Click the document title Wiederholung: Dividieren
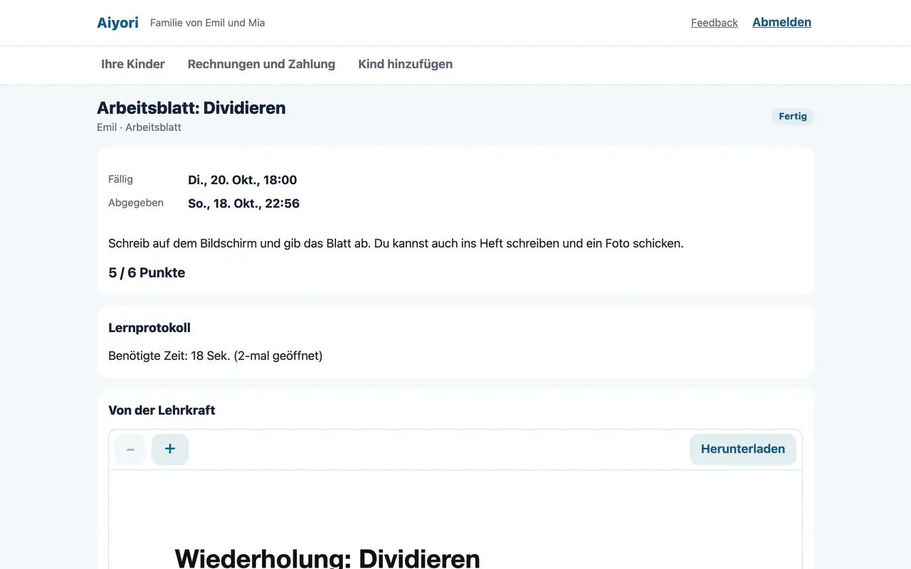The height and width of the screenshot is (569, 911). pyautogui.click(x=327, y=558)
